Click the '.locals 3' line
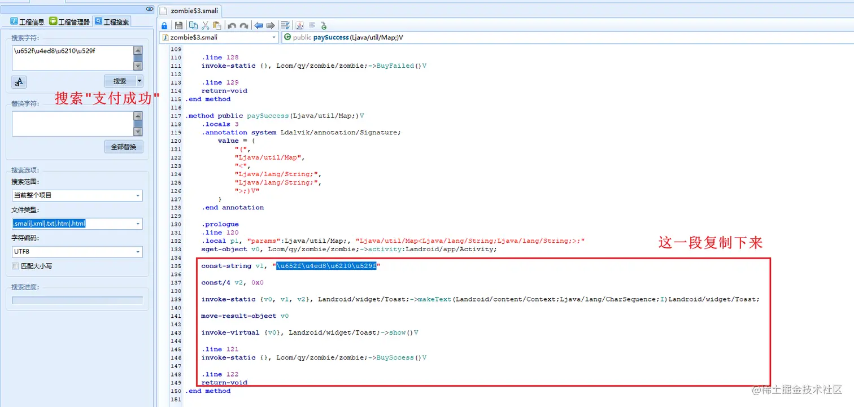 220,124
